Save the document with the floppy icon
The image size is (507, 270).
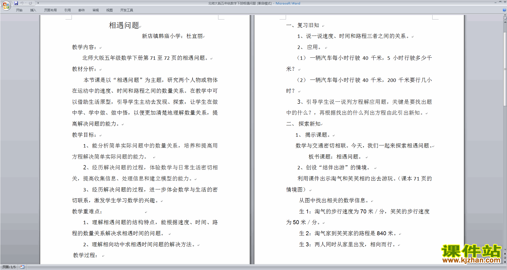click(x=16, y=3)
